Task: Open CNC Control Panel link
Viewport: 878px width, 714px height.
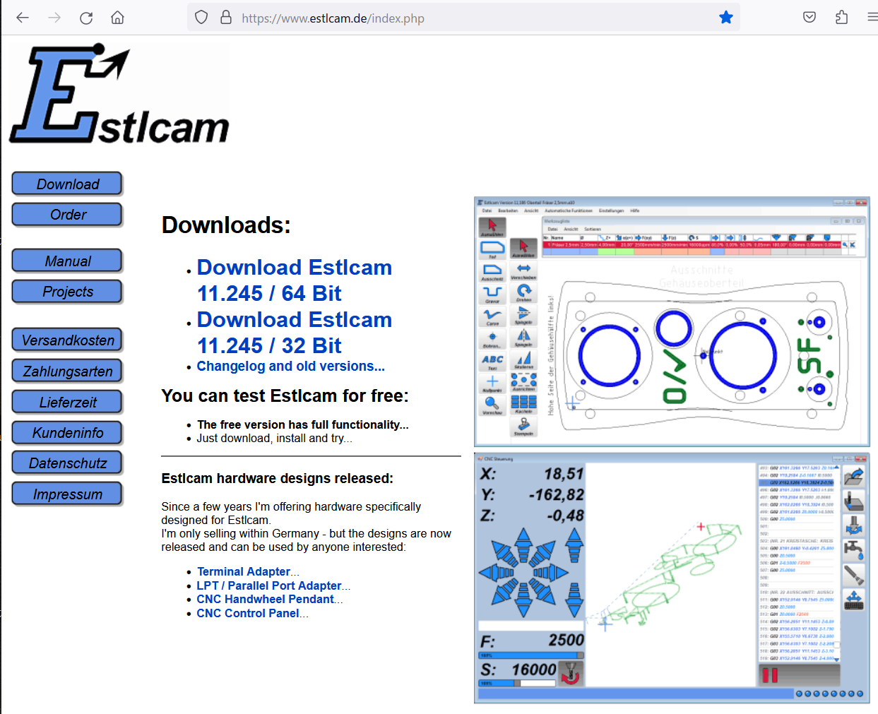Action: 248,613
